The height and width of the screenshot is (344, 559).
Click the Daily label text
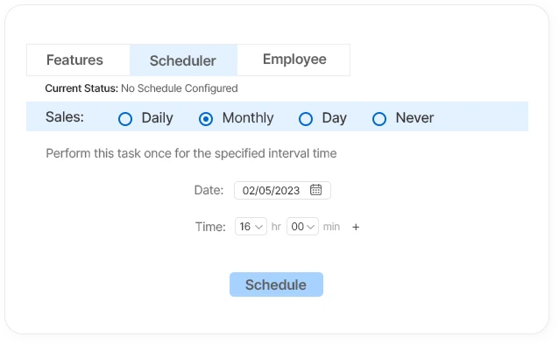click(157, 118)
